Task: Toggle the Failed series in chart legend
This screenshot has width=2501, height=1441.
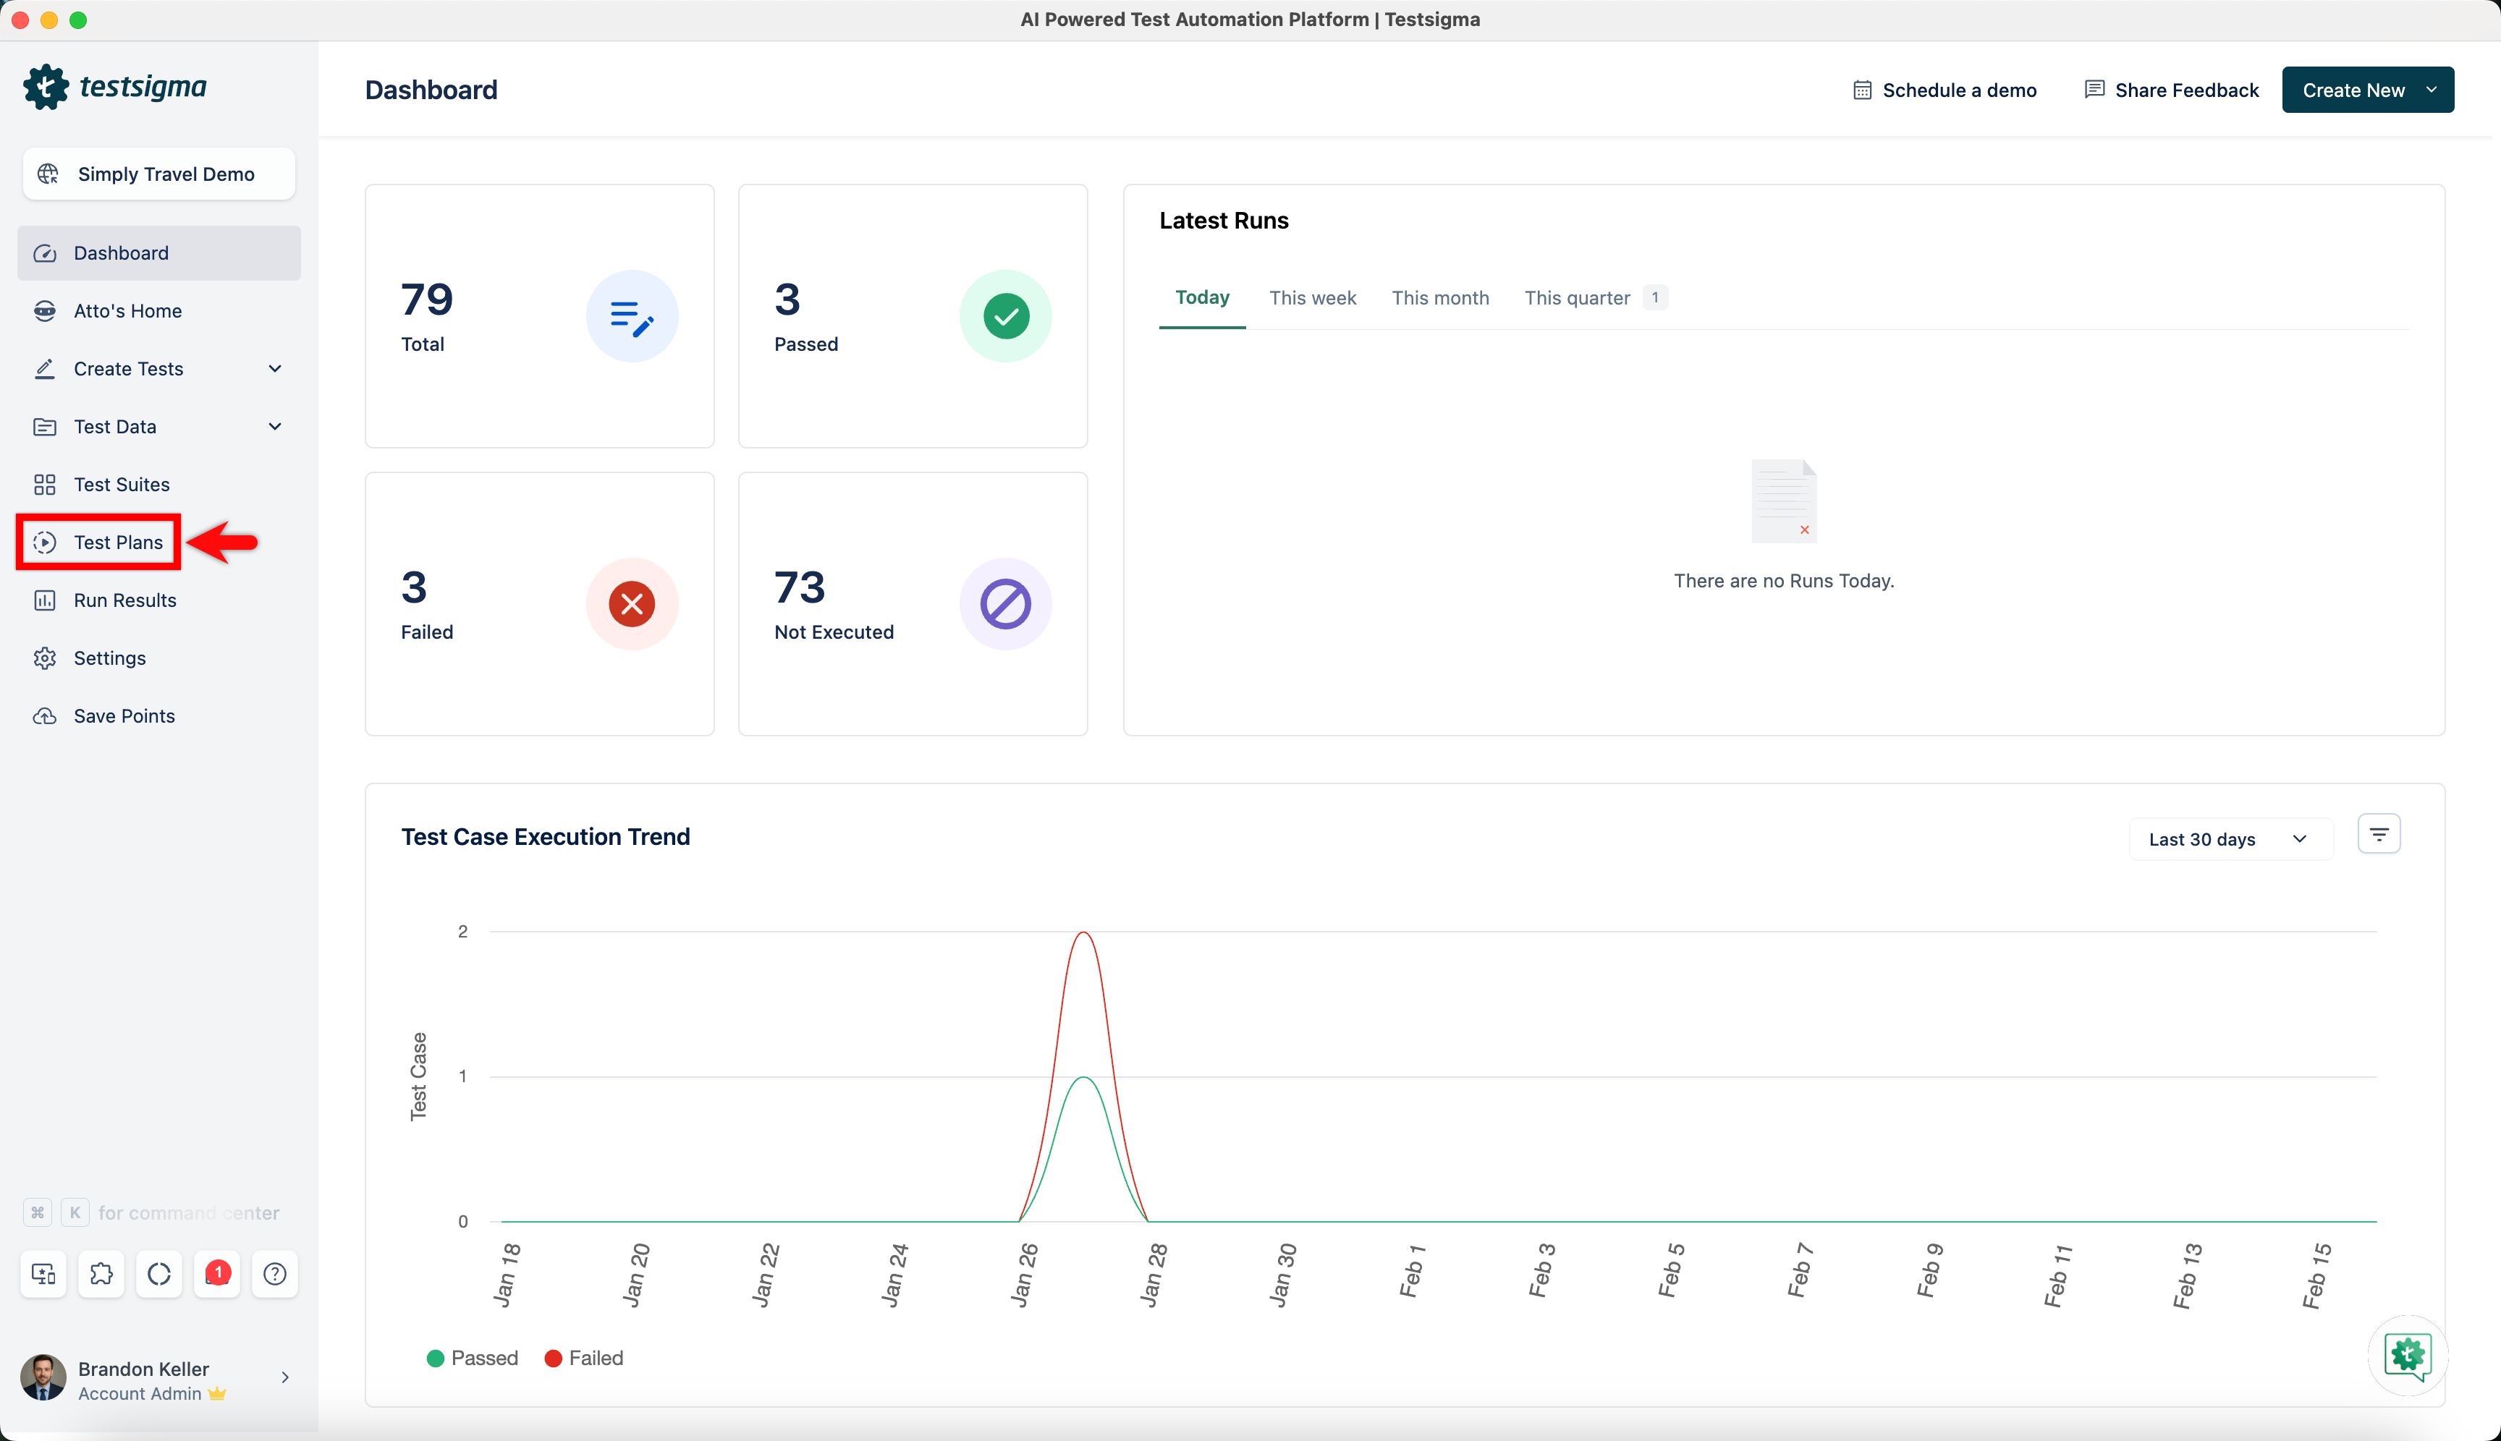Action: click(x=584, y=1358)
